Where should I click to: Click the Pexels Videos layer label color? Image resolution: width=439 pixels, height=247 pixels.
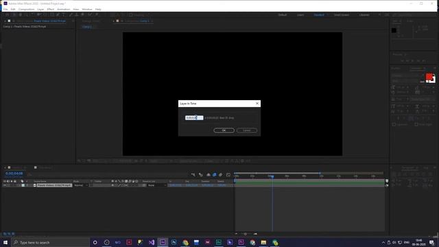pyautogui.click(x=23, y=185)
